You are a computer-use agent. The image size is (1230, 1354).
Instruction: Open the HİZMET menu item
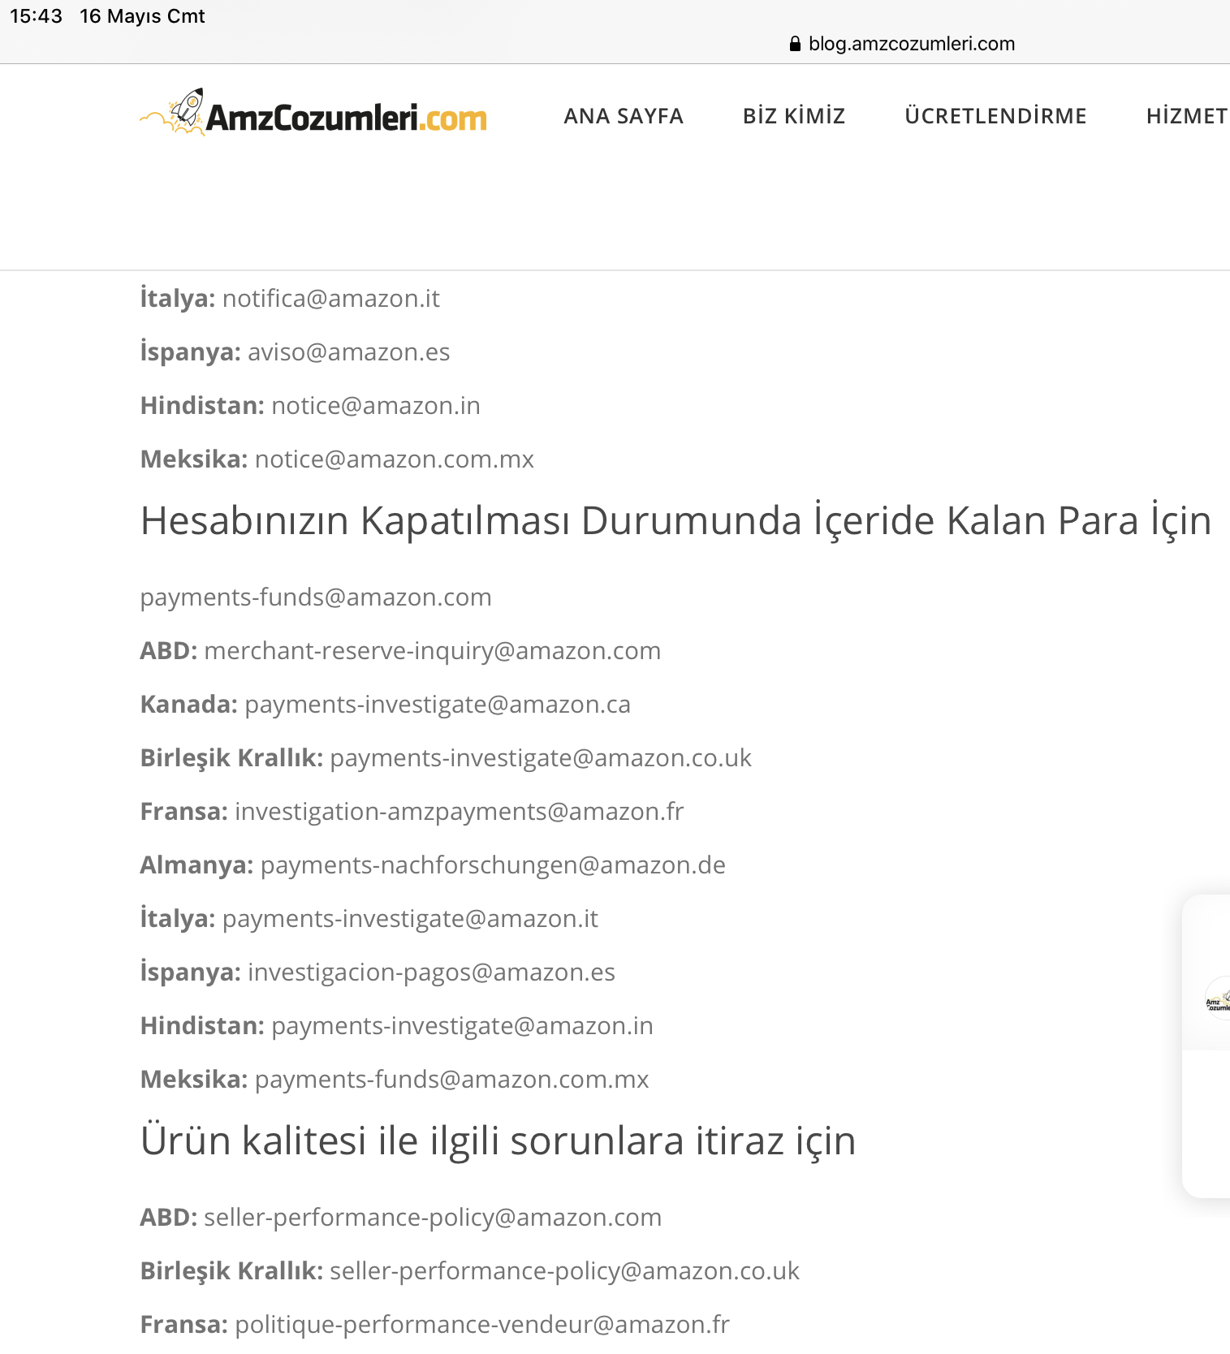1187,116
